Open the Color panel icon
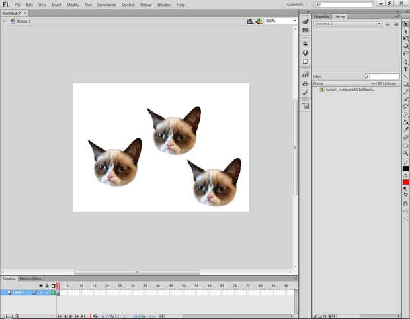Screen dimensions: 410x319 click(305, 21)
